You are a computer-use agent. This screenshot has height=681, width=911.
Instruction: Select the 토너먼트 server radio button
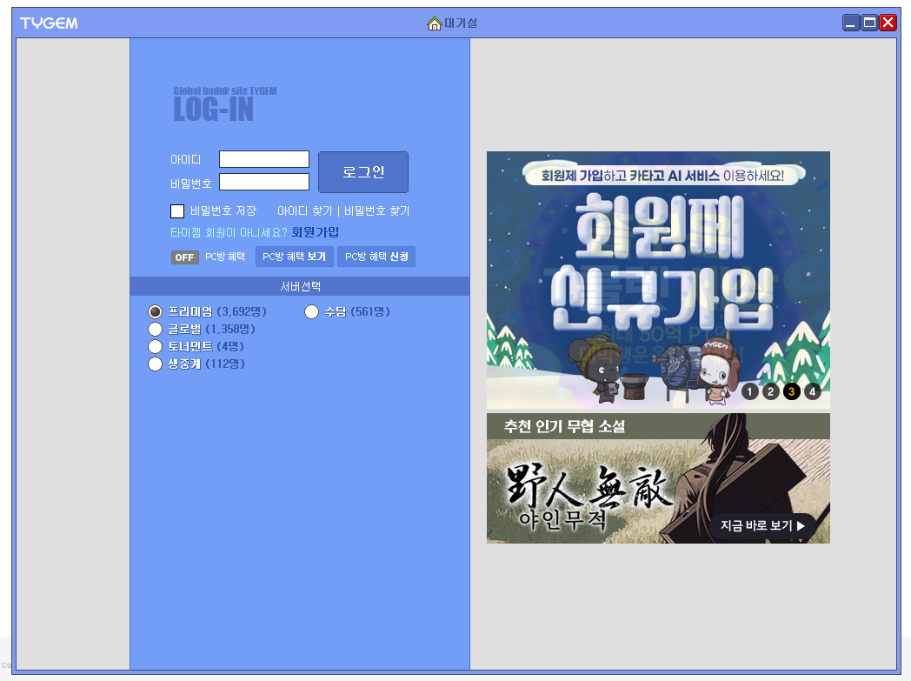click(155, 346)
